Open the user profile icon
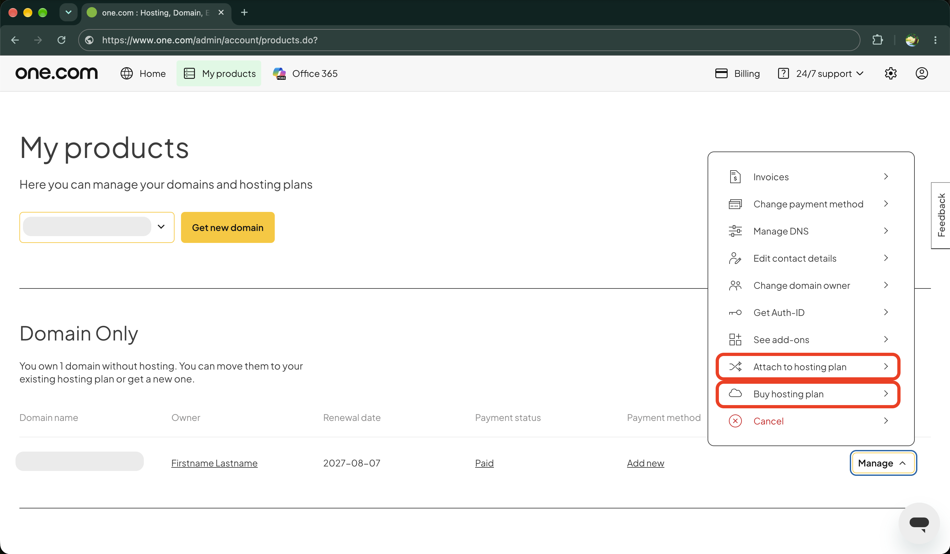Viewport: 950px width, 554px height. point(921,73)
